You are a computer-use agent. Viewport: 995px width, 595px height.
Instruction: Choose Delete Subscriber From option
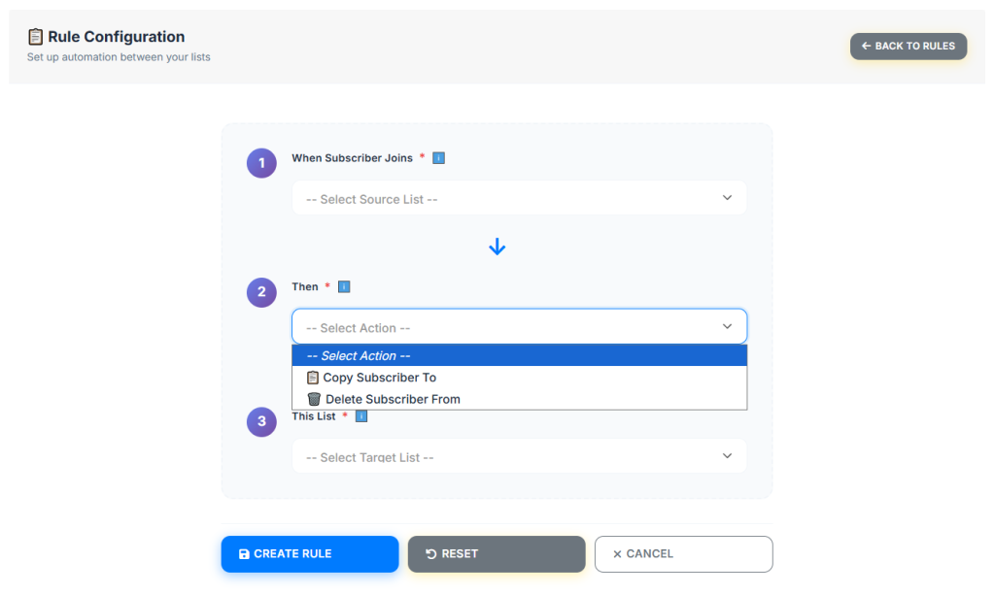[x=392, y=399]
